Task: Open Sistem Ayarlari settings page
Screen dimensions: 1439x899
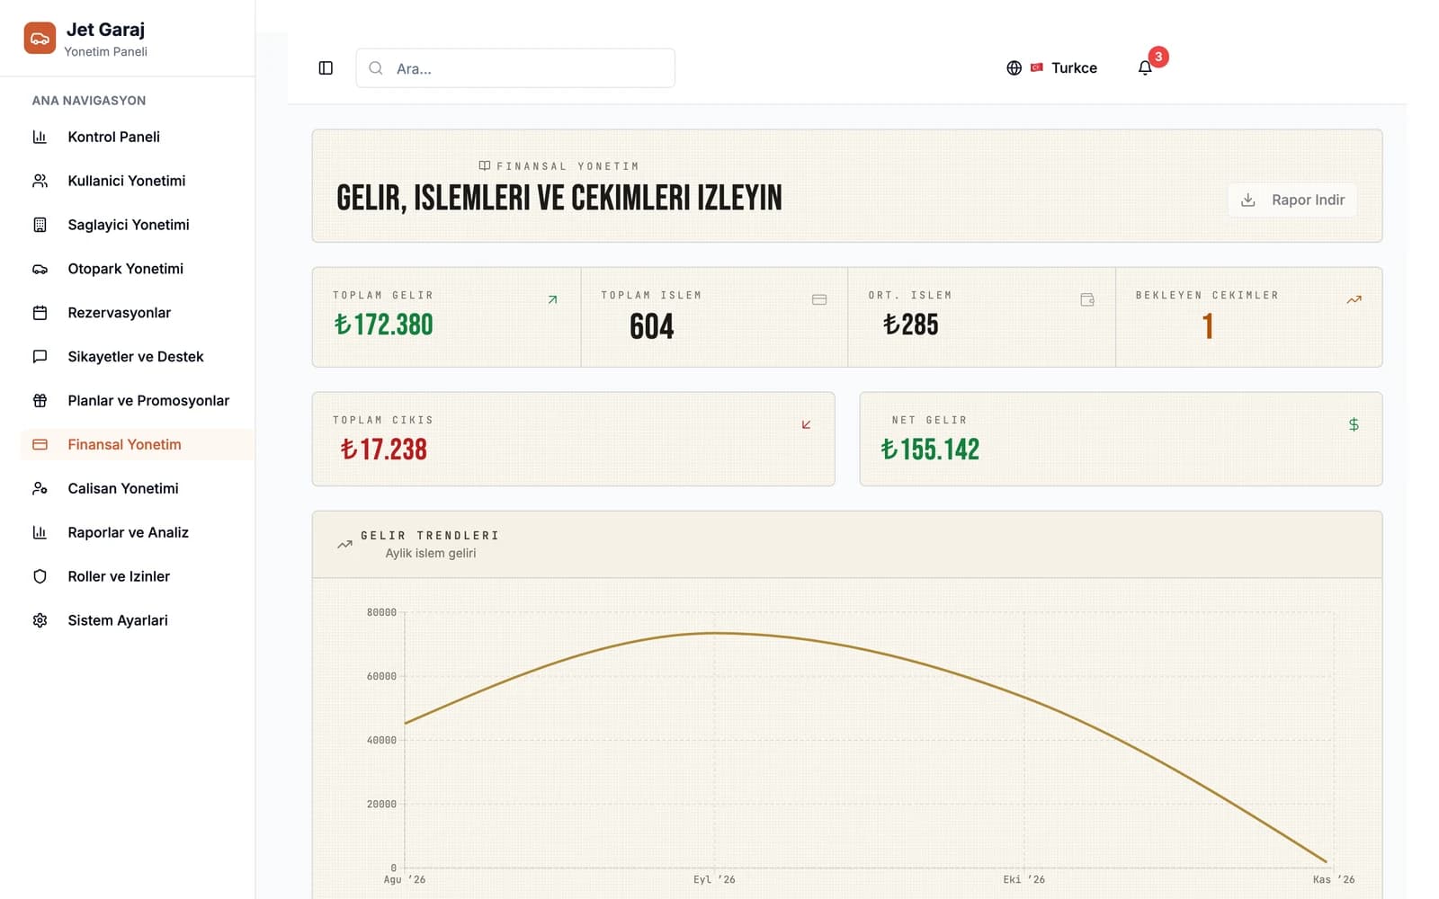Action: [x=137, y=620]
